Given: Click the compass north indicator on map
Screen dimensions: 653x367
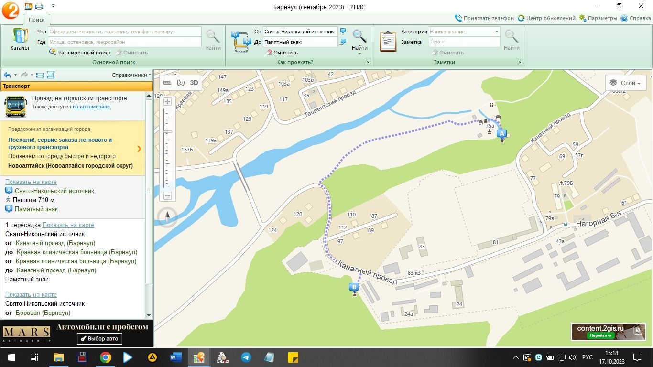Looking at the screenshot, I should 167,217.
